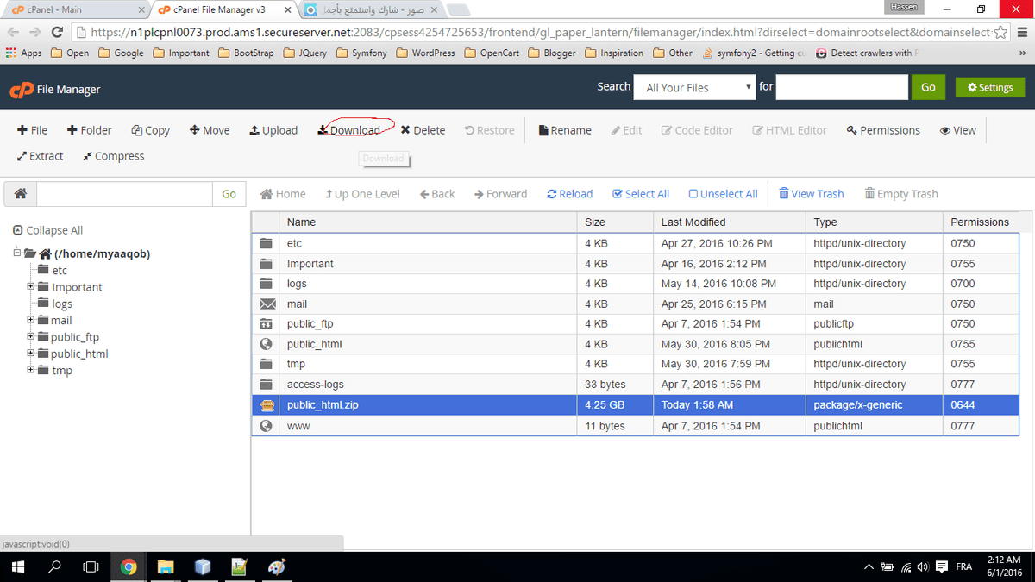
Task: Click the Go button beside path field
Action: (x=229, y=194)
